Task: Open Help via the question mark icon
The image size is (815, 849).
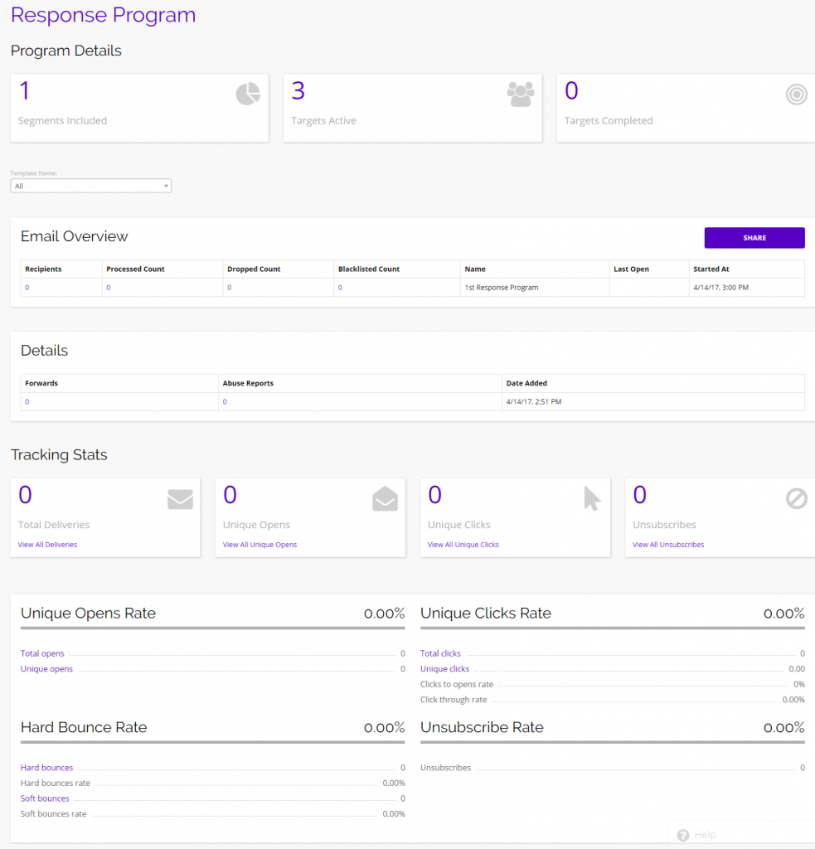Action: (x=683, y=835)
